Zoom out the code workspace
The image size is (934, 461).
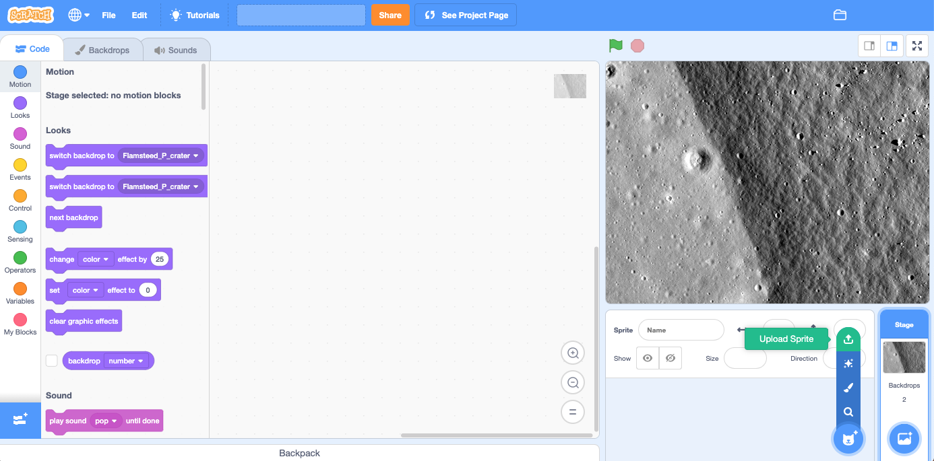click(x=573, y=382)
